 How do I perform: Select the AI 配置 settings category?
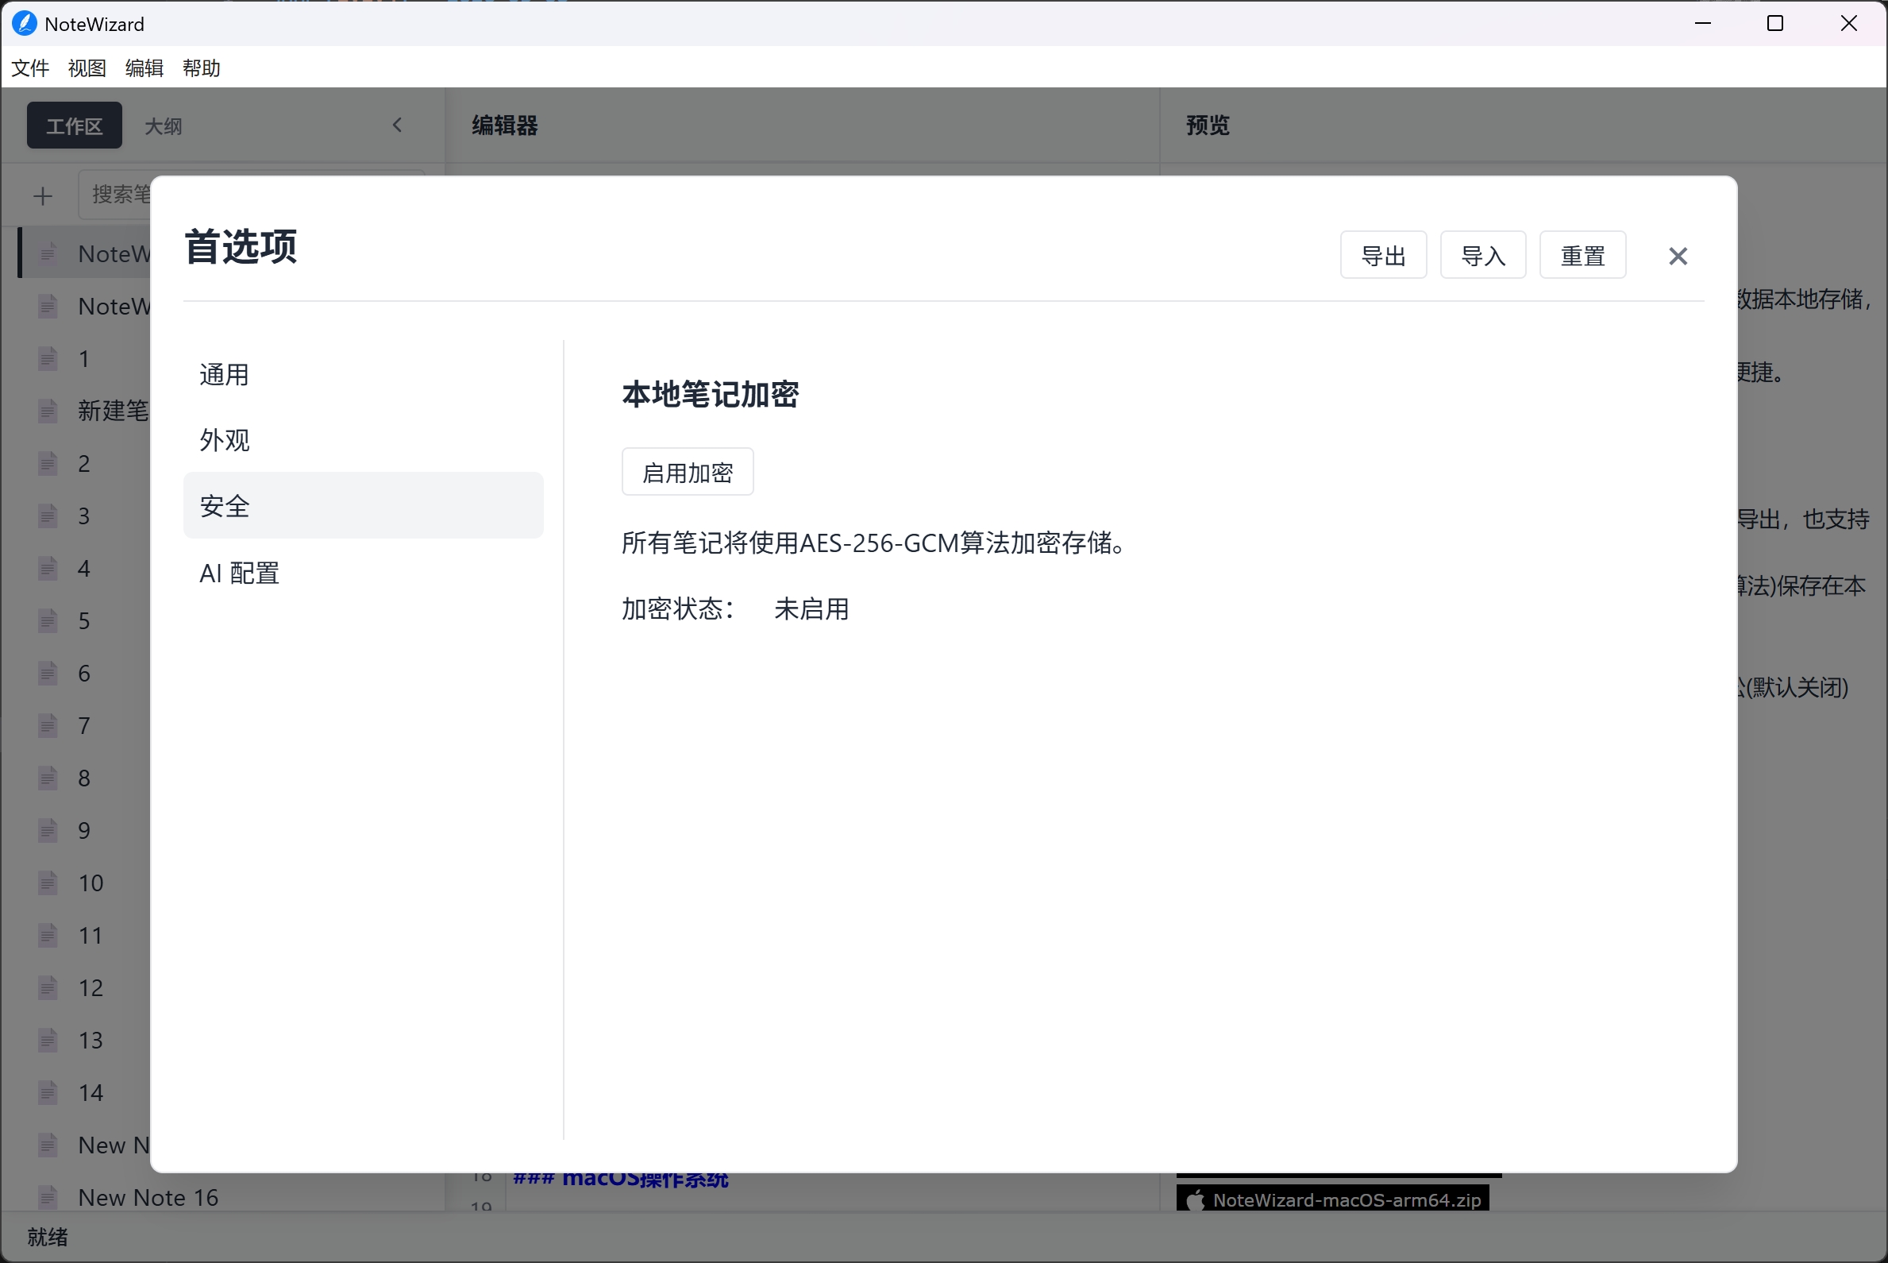tap(363, 573)
